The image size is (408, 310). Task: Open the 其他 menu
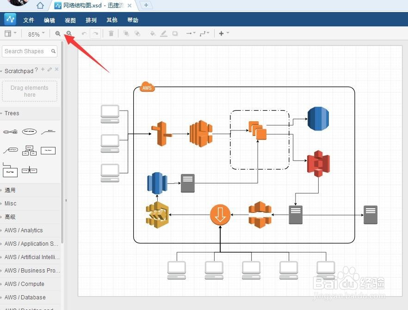pos(112,20)
